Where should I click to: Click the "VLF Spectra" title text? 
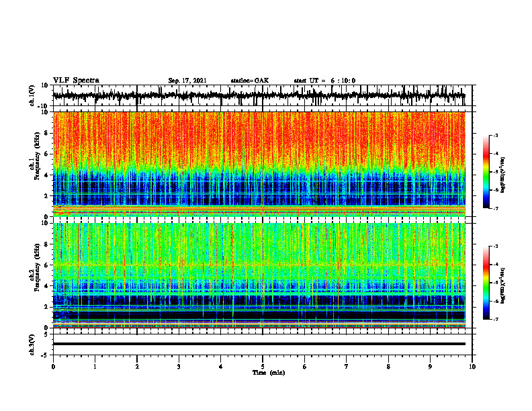pyautogui.click(x=76, y=81)
